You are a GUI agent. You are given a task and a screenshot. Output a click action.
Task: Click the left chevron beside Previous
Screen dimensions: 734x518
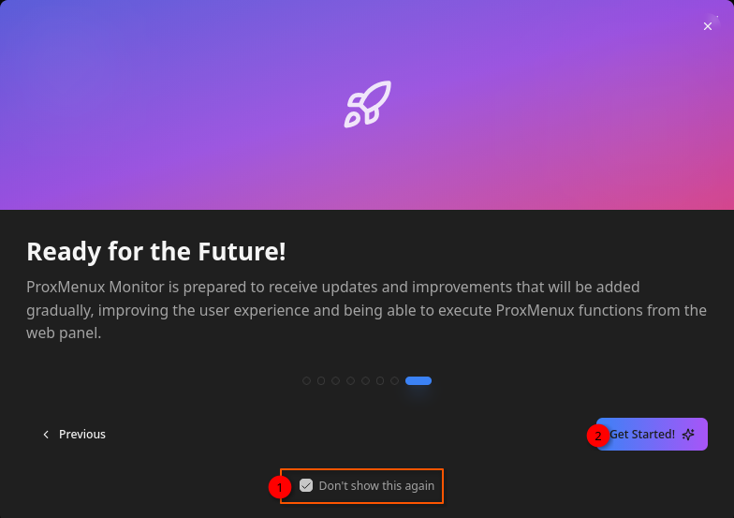[x=46, y=435]
